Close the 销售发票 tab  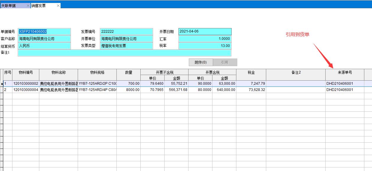pos(58,6)
